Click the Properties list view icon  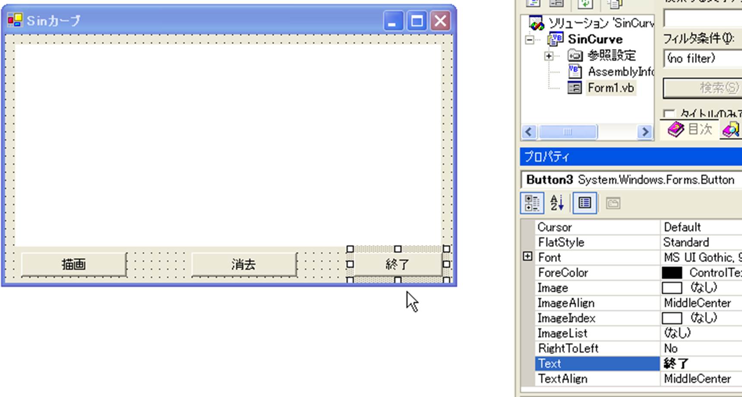(x=584, y=203)
